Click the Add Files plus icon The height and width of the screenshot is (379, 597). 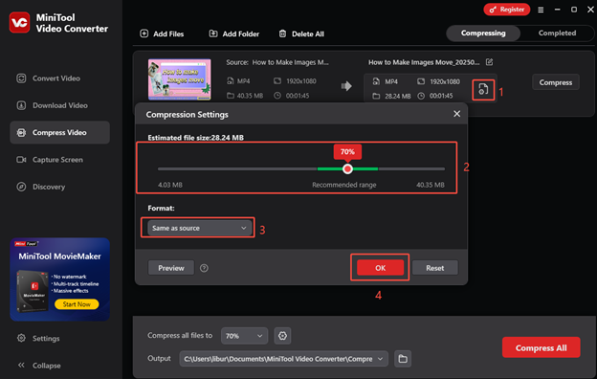point(144,33)
